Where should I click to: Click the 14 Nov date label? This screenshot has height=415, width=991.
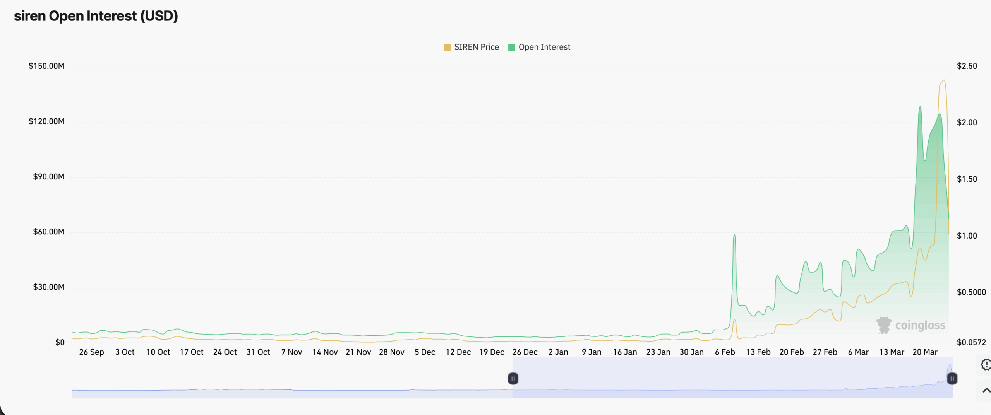point(325,352)
